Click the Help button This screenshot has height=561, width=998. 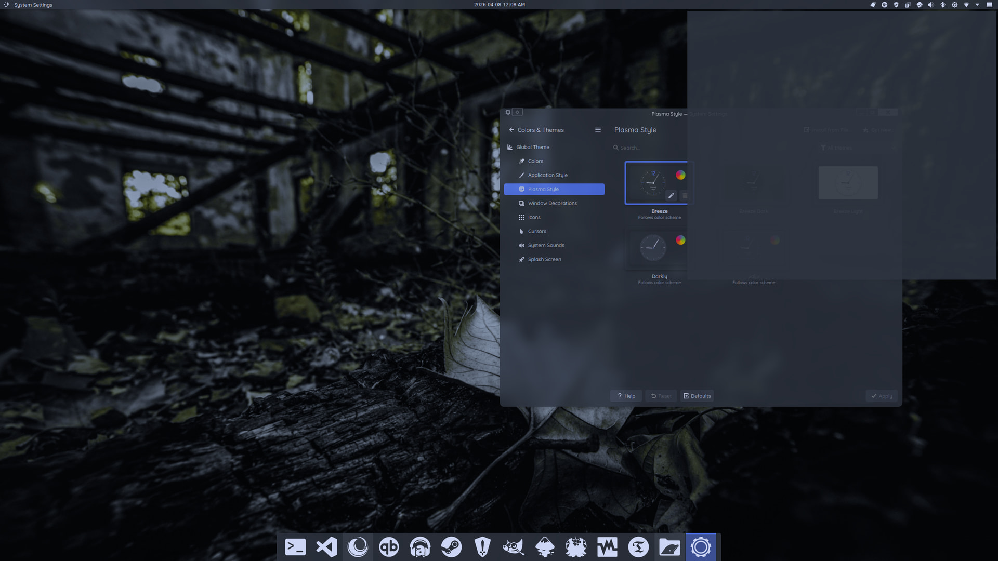pos(626,396)
